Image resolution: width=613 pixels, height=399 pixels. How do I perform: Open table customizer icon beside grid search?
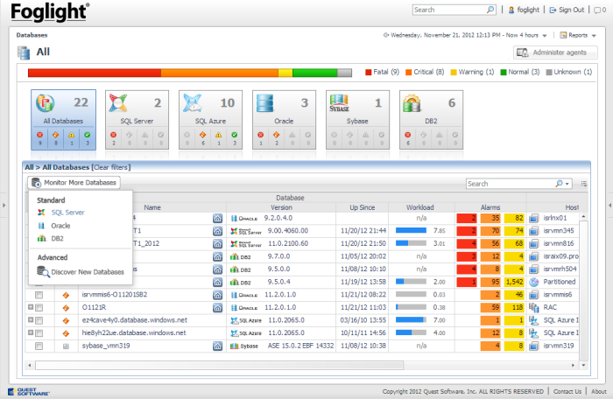[x=584, y=184]
